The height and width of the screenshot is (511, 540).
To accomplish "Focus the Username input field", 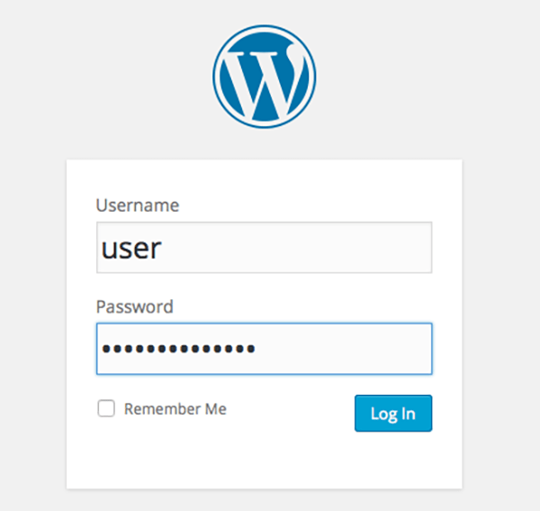I will (264, 248).
